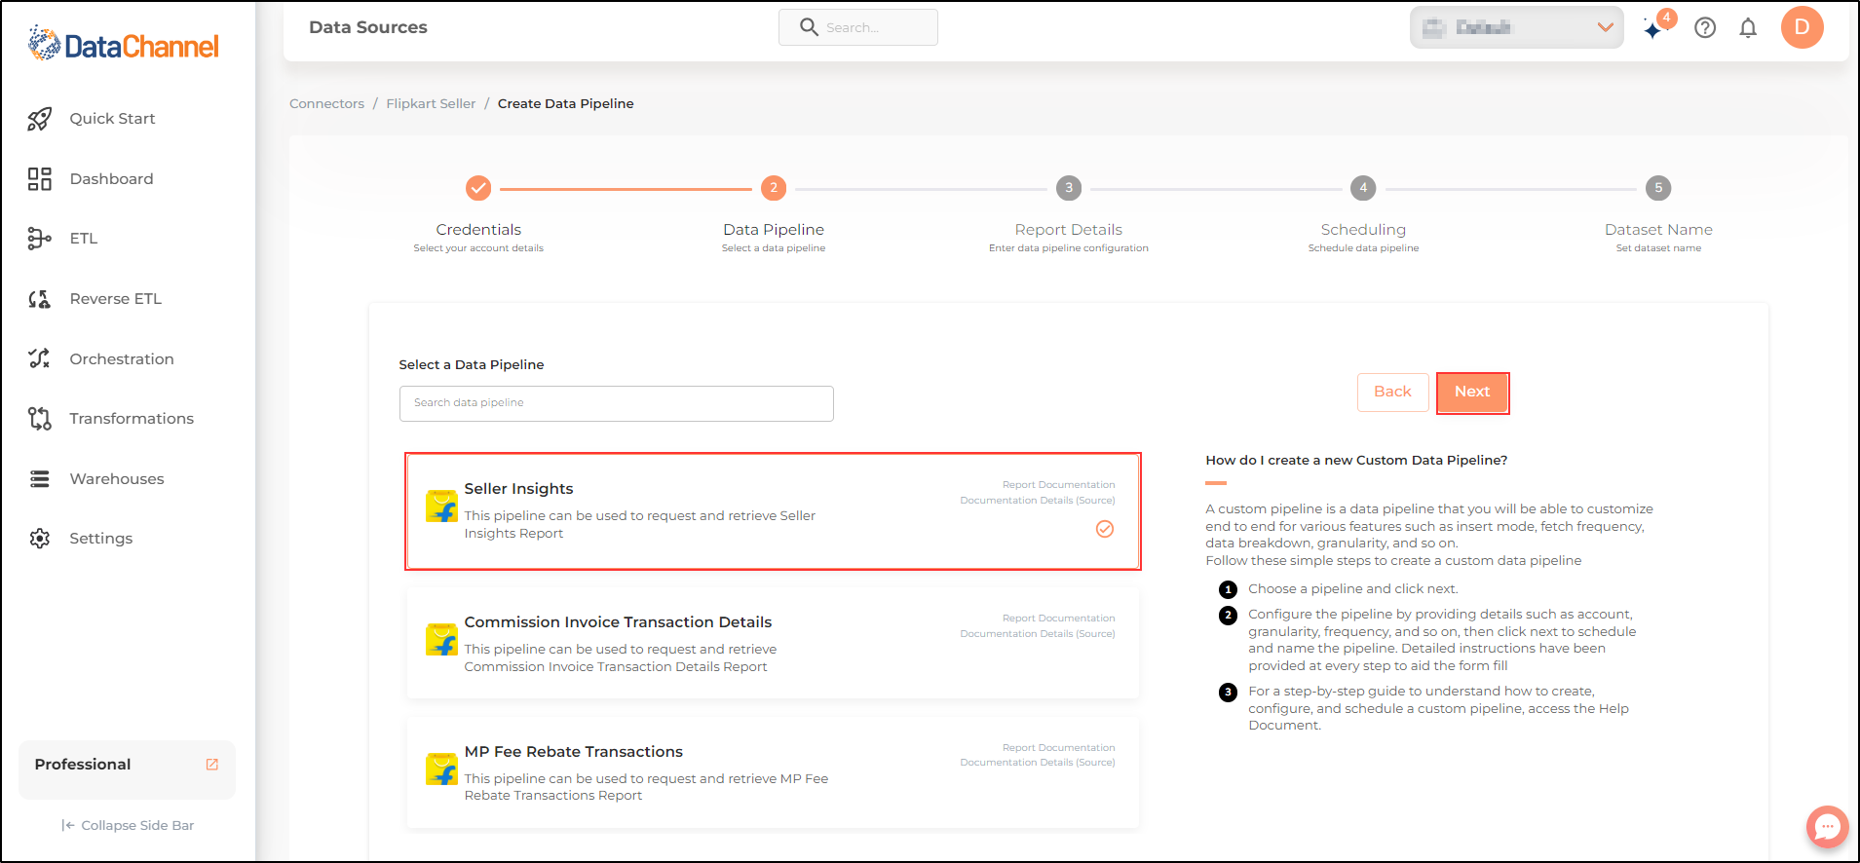Click MP Fee Rebate Transactions Flipkart icon
Screen dimensions: 1860x863
(441, 769)
